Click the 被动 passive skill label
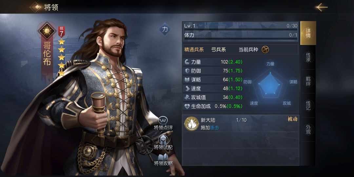The image size is (354, 177). [292, 119]
